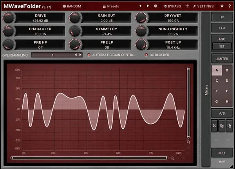The image size is (235, 169).
Task: Click the morph icon below A/B
Action: click(x=214, y=126)
